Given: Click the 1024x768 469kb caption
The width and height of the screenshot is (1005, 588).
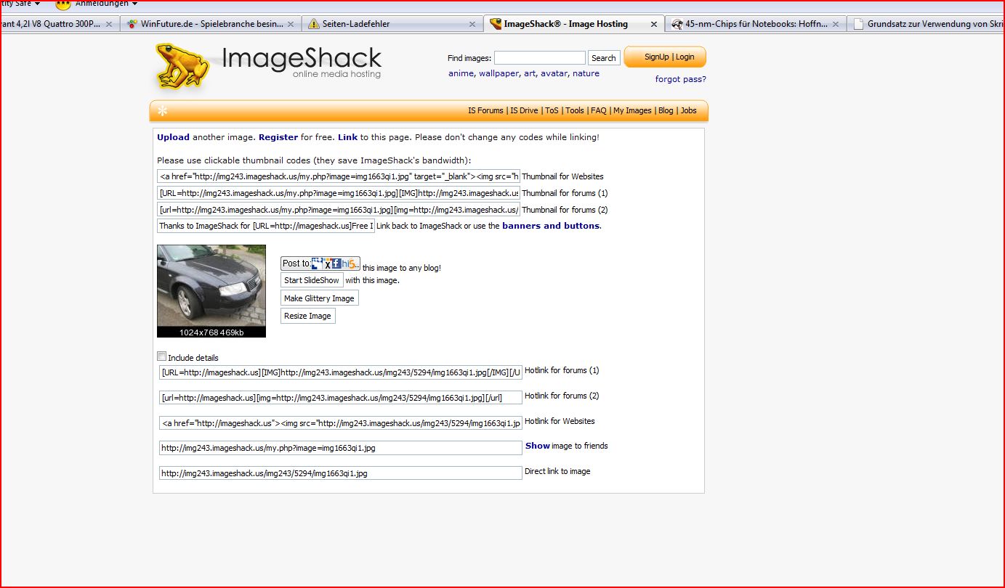Looking at the screenshot, I should point(211,332).
